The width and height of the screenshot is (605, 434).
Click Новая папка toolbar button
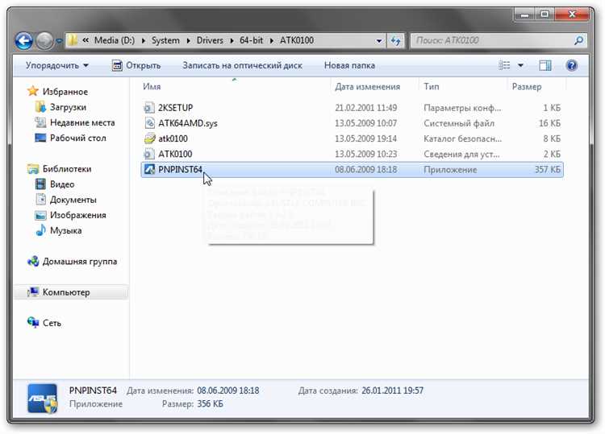[350, 65]
